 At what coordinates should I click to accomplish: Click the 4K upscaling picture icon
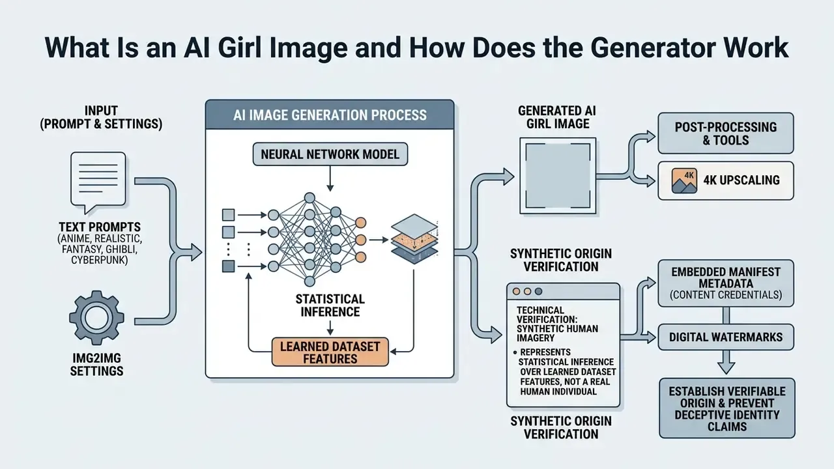pyautogui.click(x=683, y=180)
